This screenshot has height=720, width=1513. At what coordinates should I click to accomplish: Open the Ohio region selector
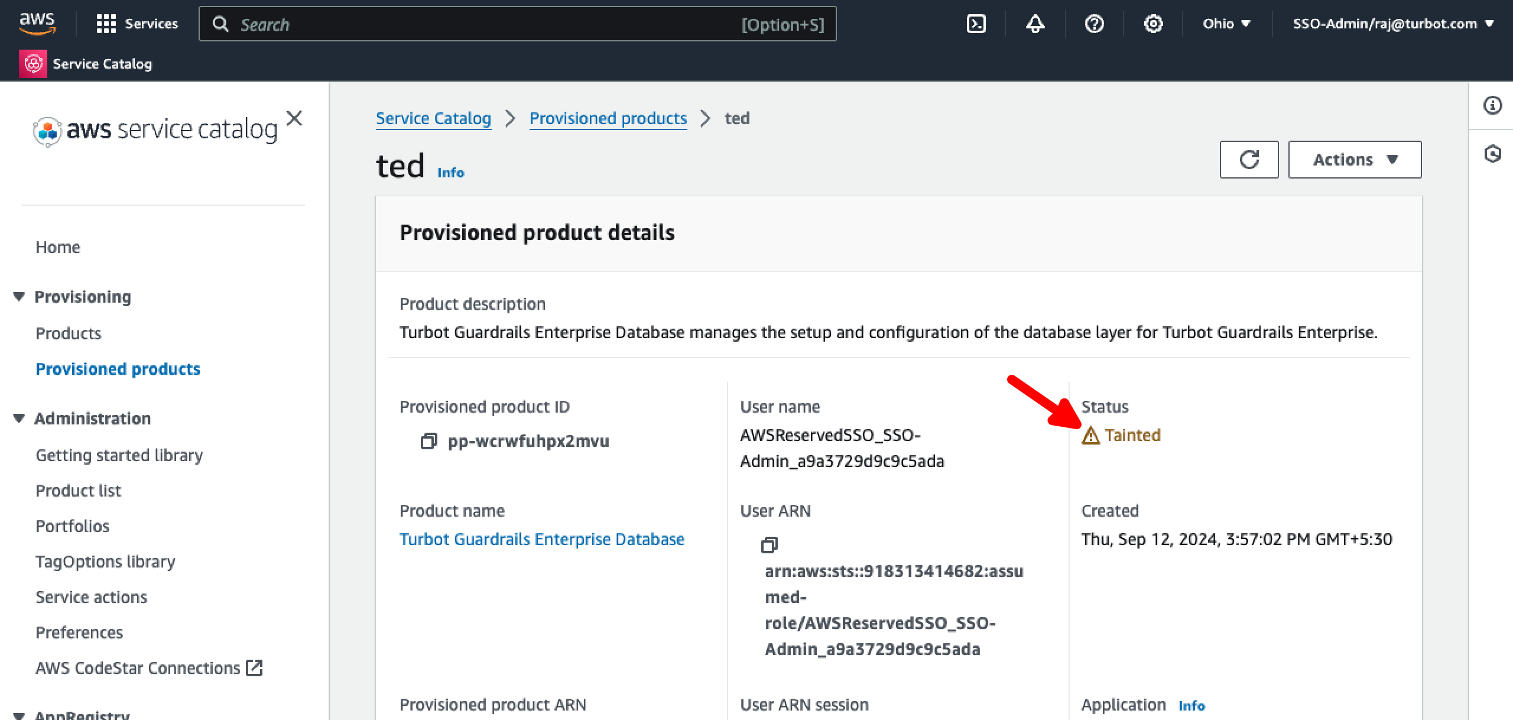[1226, 24]
